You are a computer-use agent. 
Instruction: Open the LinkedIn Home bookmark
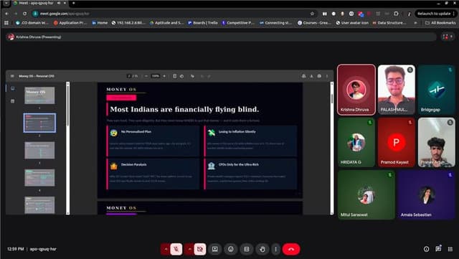click(x=100, y=22)
